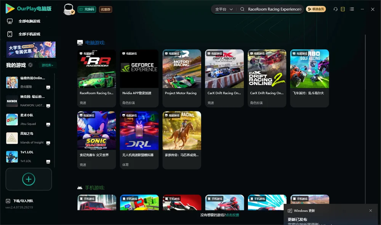Click the yellow square icon in title bar
Image resolution: width=381 pixels, height=225 pixels.
343,9
